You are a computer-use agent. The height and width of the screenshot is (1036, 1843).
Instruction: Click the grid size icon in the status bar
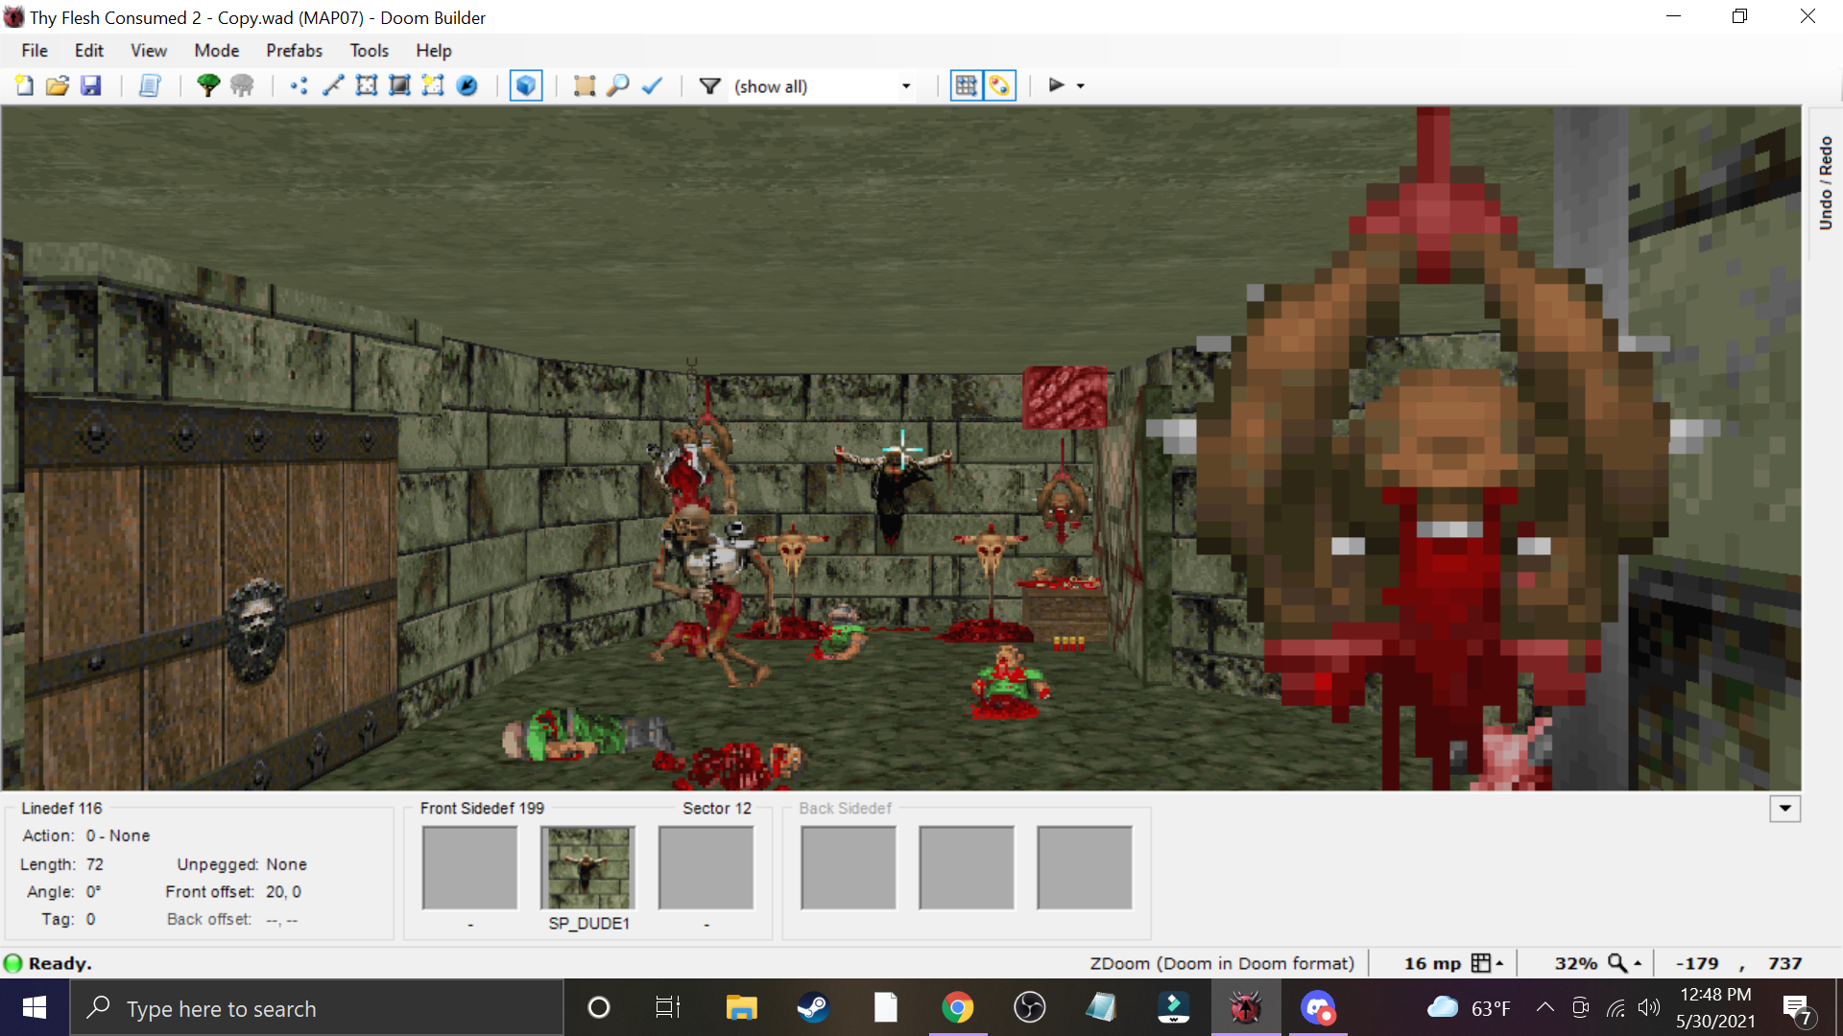[1481, 963]
